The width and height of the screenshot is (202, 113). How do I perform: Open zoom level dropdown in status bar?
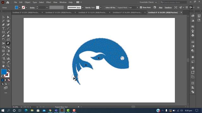tap(21, 107)
